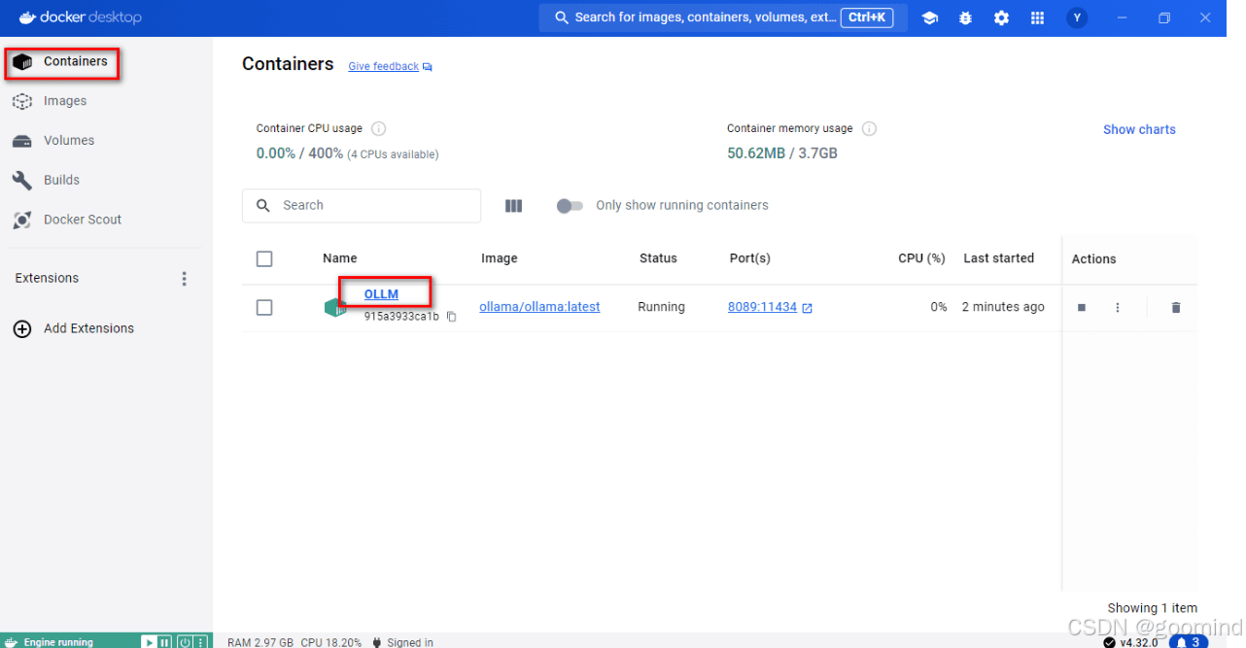Open the Y account avatar

point(1076,17)
